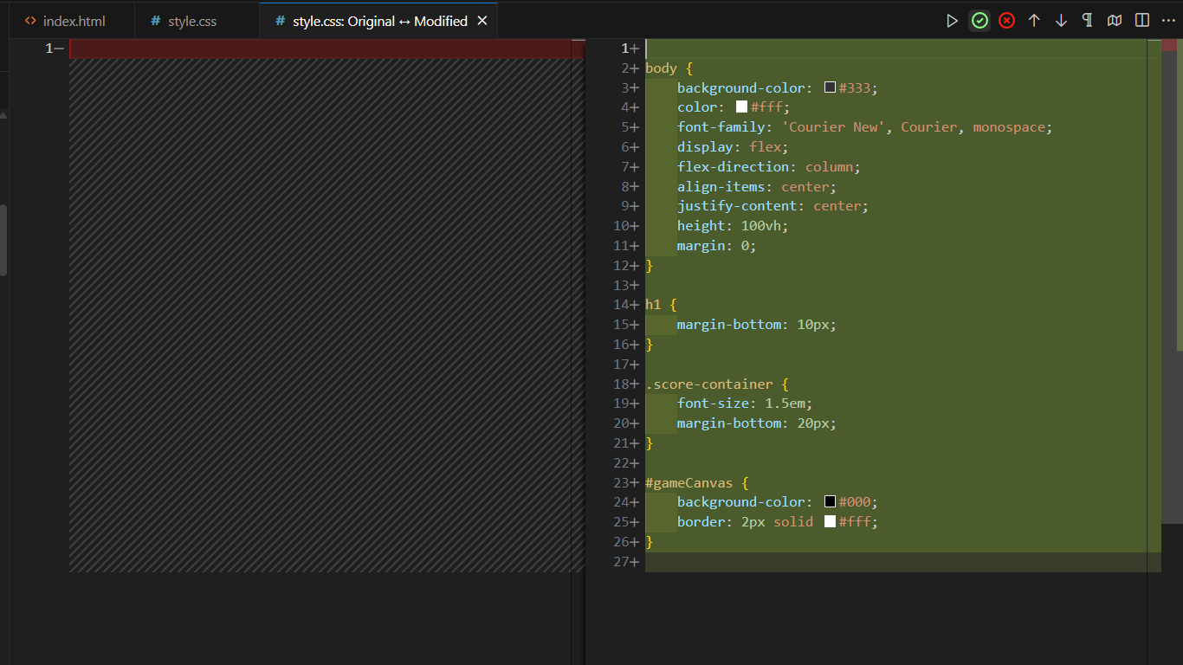Click the plus marker on line 14
The width and height of the screenshot is (1183, 665).
pyautogui.click(x=635, y=305)
